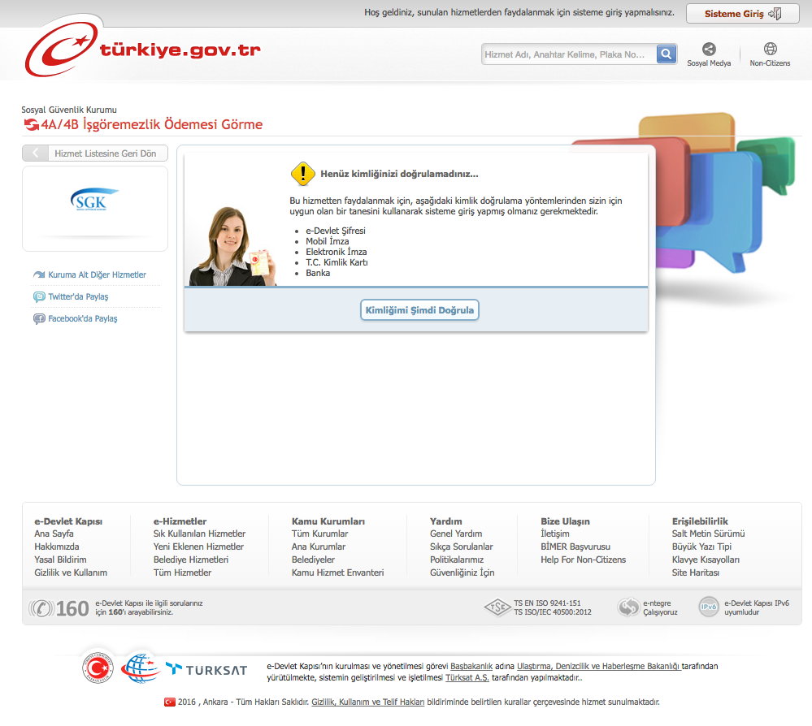Click the Başbakanlık underlined link

tap(471, 666)
